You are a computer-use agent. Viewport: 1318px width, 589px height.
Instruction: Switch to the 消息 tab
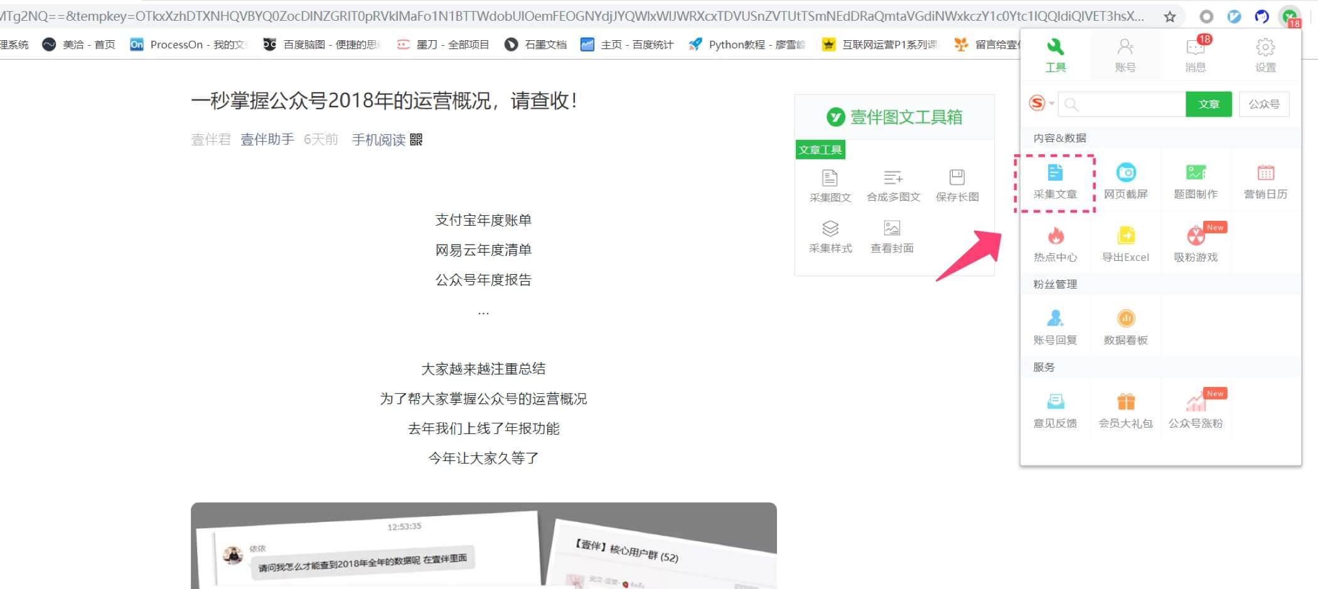click(x=1196, y=55)
